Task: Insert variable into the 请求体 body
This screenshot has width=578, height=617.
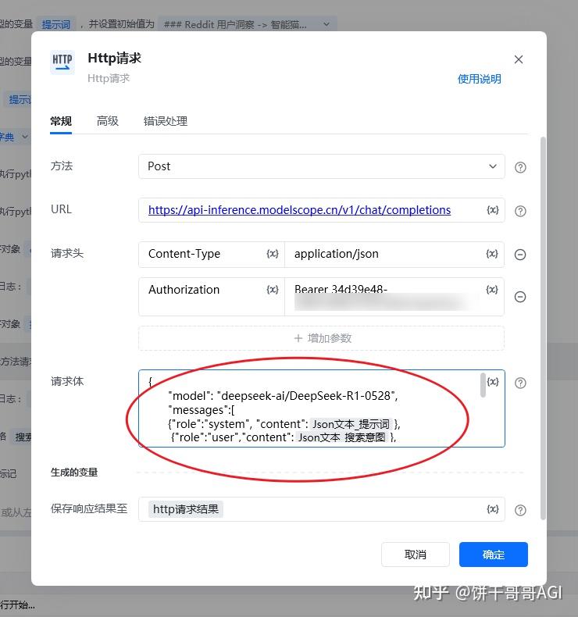Action: (493, 382)
